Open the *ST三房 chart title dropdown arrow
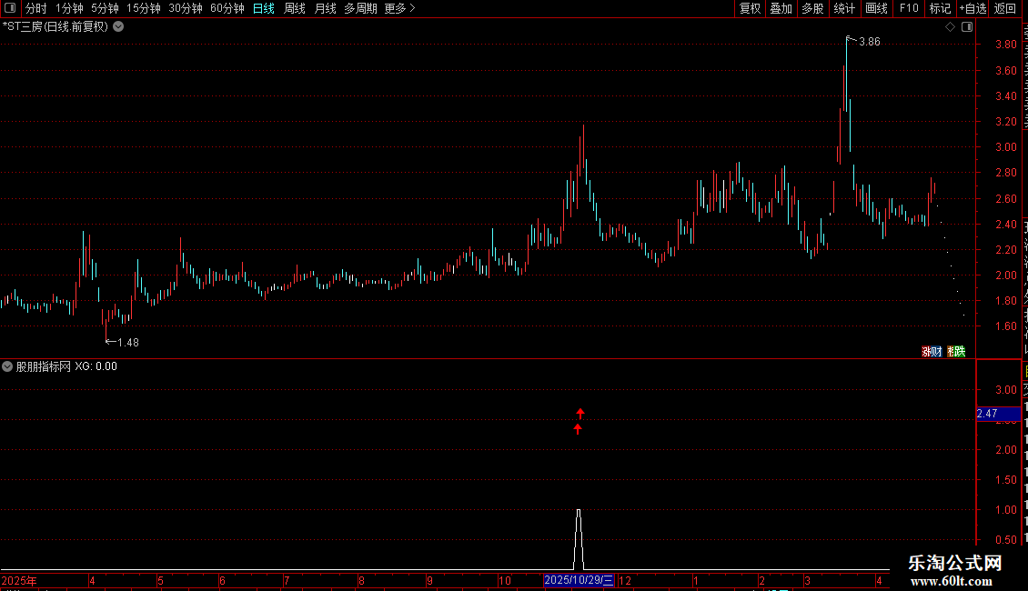 118,27
